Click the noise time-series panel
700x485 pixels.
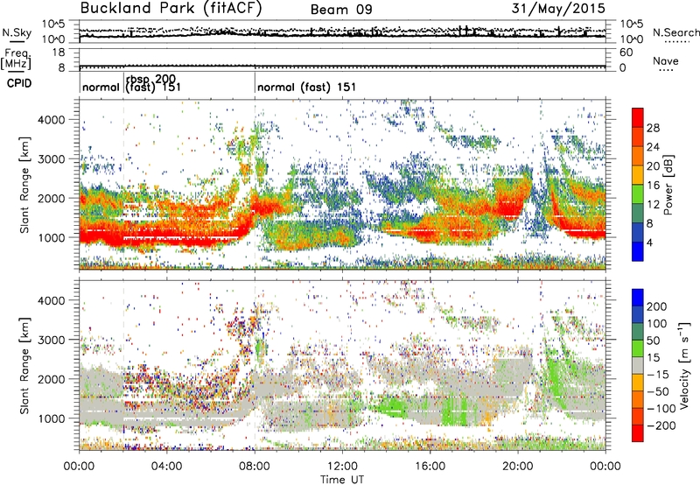tap(342, 32)
